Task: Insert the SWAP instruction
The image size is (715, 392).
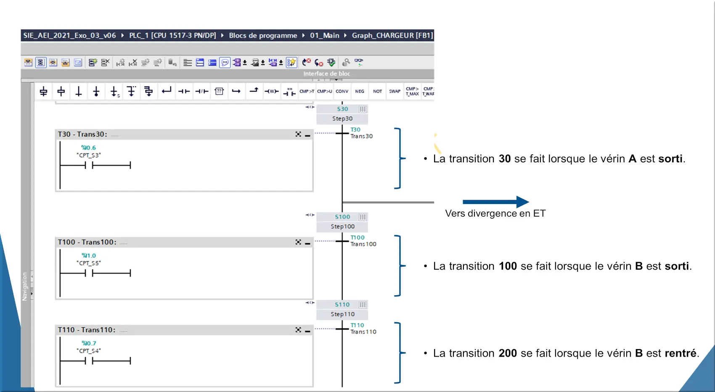Action: click(x=395, y=91)
